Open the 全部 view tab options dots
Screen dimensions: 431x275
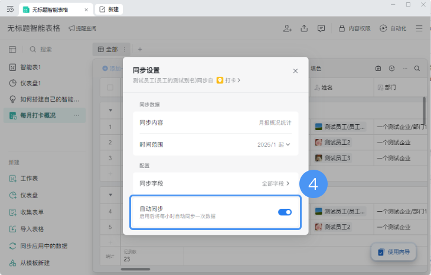[125, 49]
